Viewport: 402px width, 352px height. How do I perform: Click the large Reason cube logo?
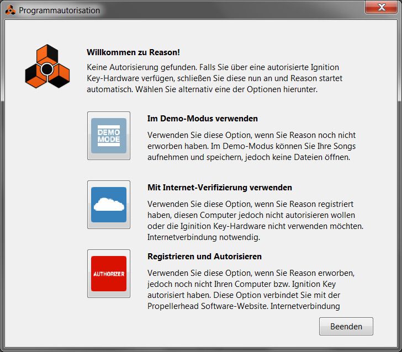click(47, 66)
